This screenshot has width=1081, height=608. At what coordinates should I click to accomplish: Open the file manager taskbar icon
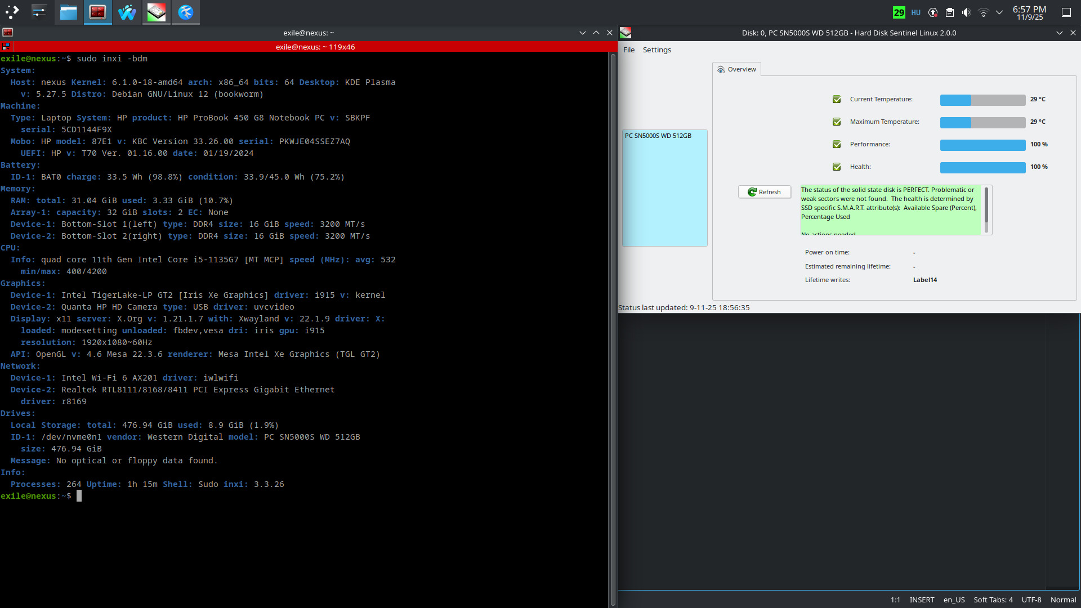pos(69,12)
